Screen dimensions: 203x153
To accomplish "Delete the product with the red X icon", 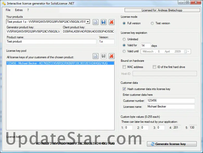I will tap(112, 22).
